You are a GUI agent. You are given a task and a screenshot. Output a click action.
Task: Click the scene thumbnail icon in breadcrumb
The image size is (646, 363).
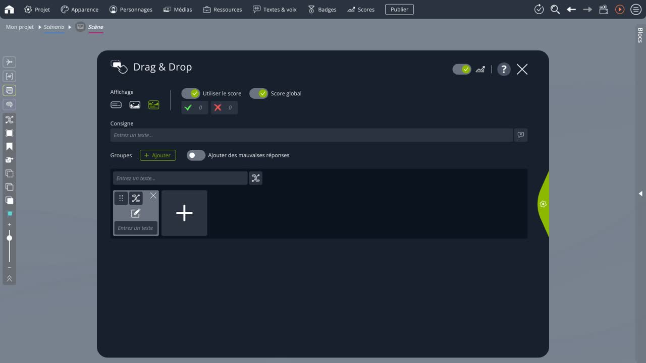[x=80, y=27]
